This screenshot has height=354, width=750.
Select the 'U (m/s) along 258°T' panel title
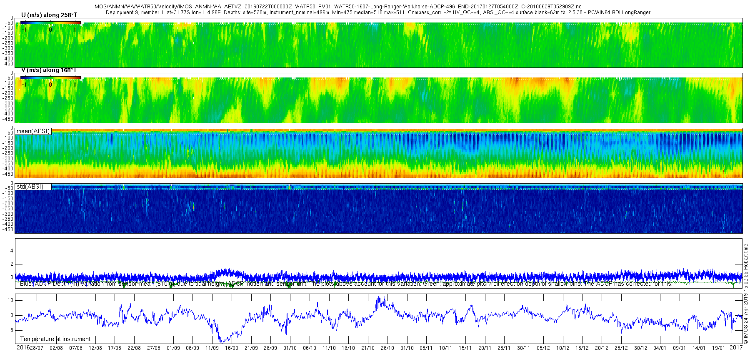[x=49, y=15]
